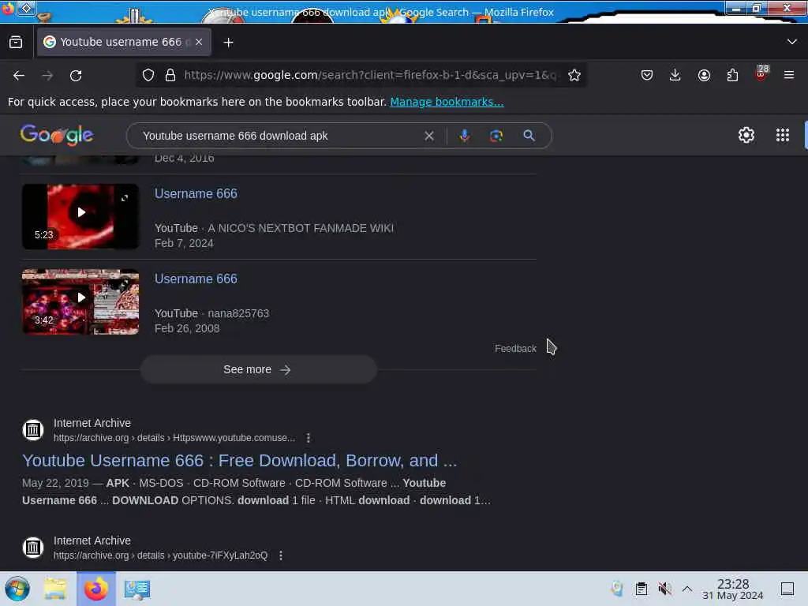Start voice search with microphone icon
The image size is (808, 606).
464,136
